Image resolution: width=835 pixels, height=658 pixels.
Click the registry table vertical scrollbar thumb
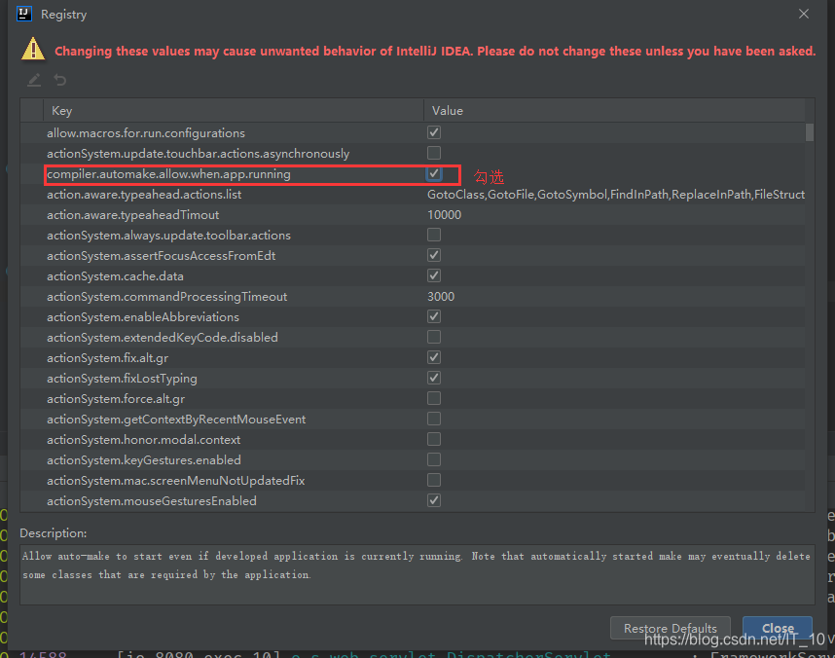coord(810,132)
